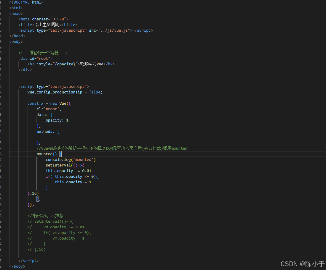This screenshot has height=270, width=326.
Task: Click 'this.opacity -= 0.01' statement
Action: [68, 171]
